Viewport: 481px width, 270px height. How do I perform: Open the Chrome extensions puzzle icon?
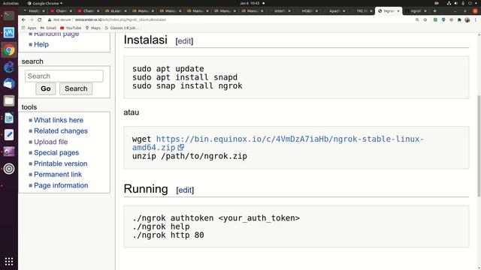(459, 19)
